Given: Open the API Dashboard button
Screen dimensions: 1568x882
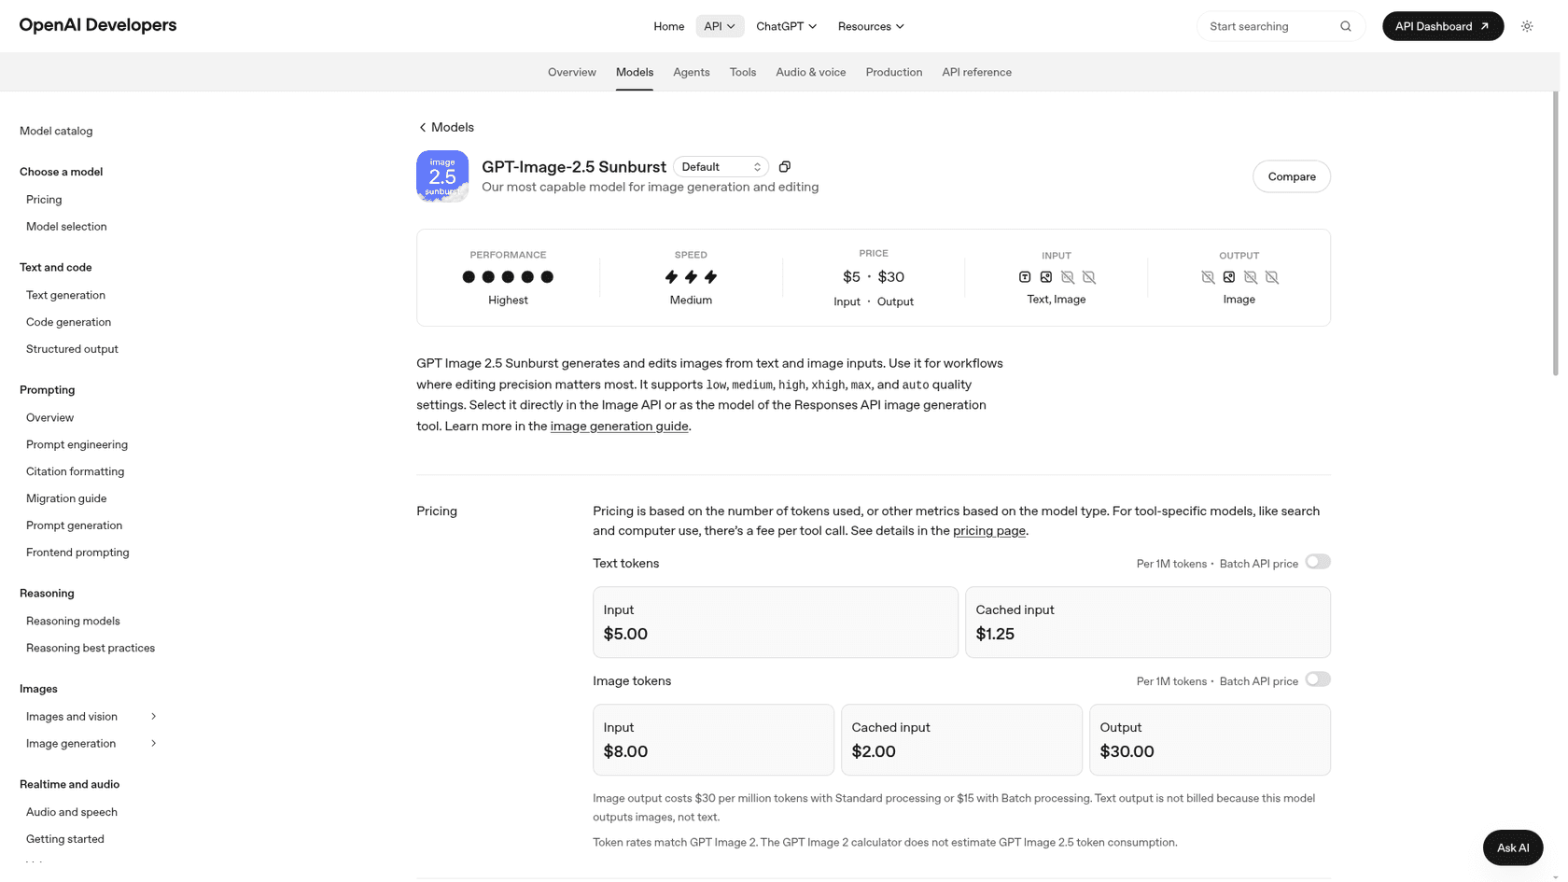Looking at the screenshot, I should tap(1443, 26).
